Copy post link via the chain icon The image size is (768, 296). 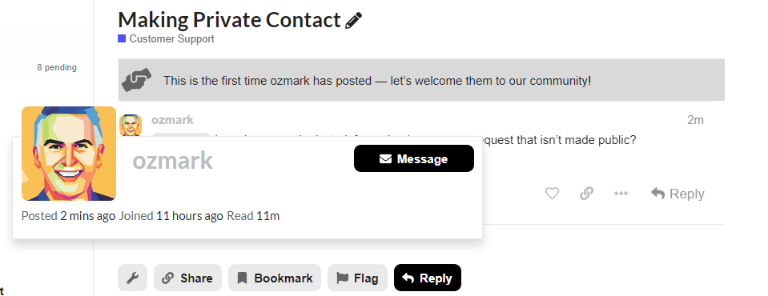point(586,194)
